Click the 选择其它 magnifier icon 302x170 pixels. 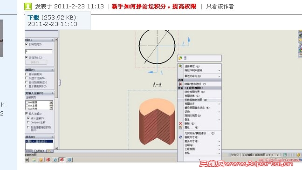pos(180,66)
